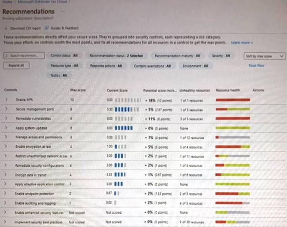
Task: Click the ellipsis next to Recommendations title
Action: click(x=64, y=12)
